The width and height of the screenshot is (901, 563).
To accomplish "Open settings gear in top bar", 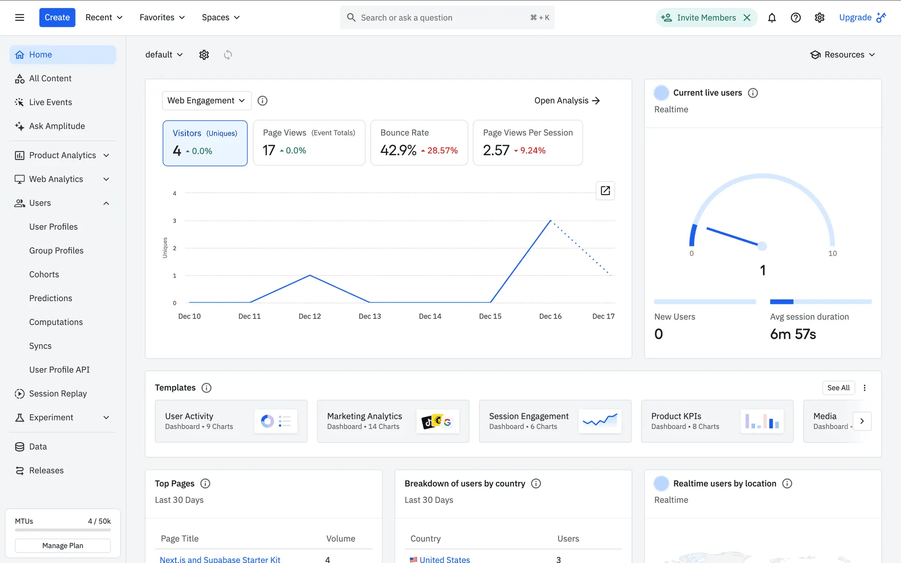I will pos(819,17).
